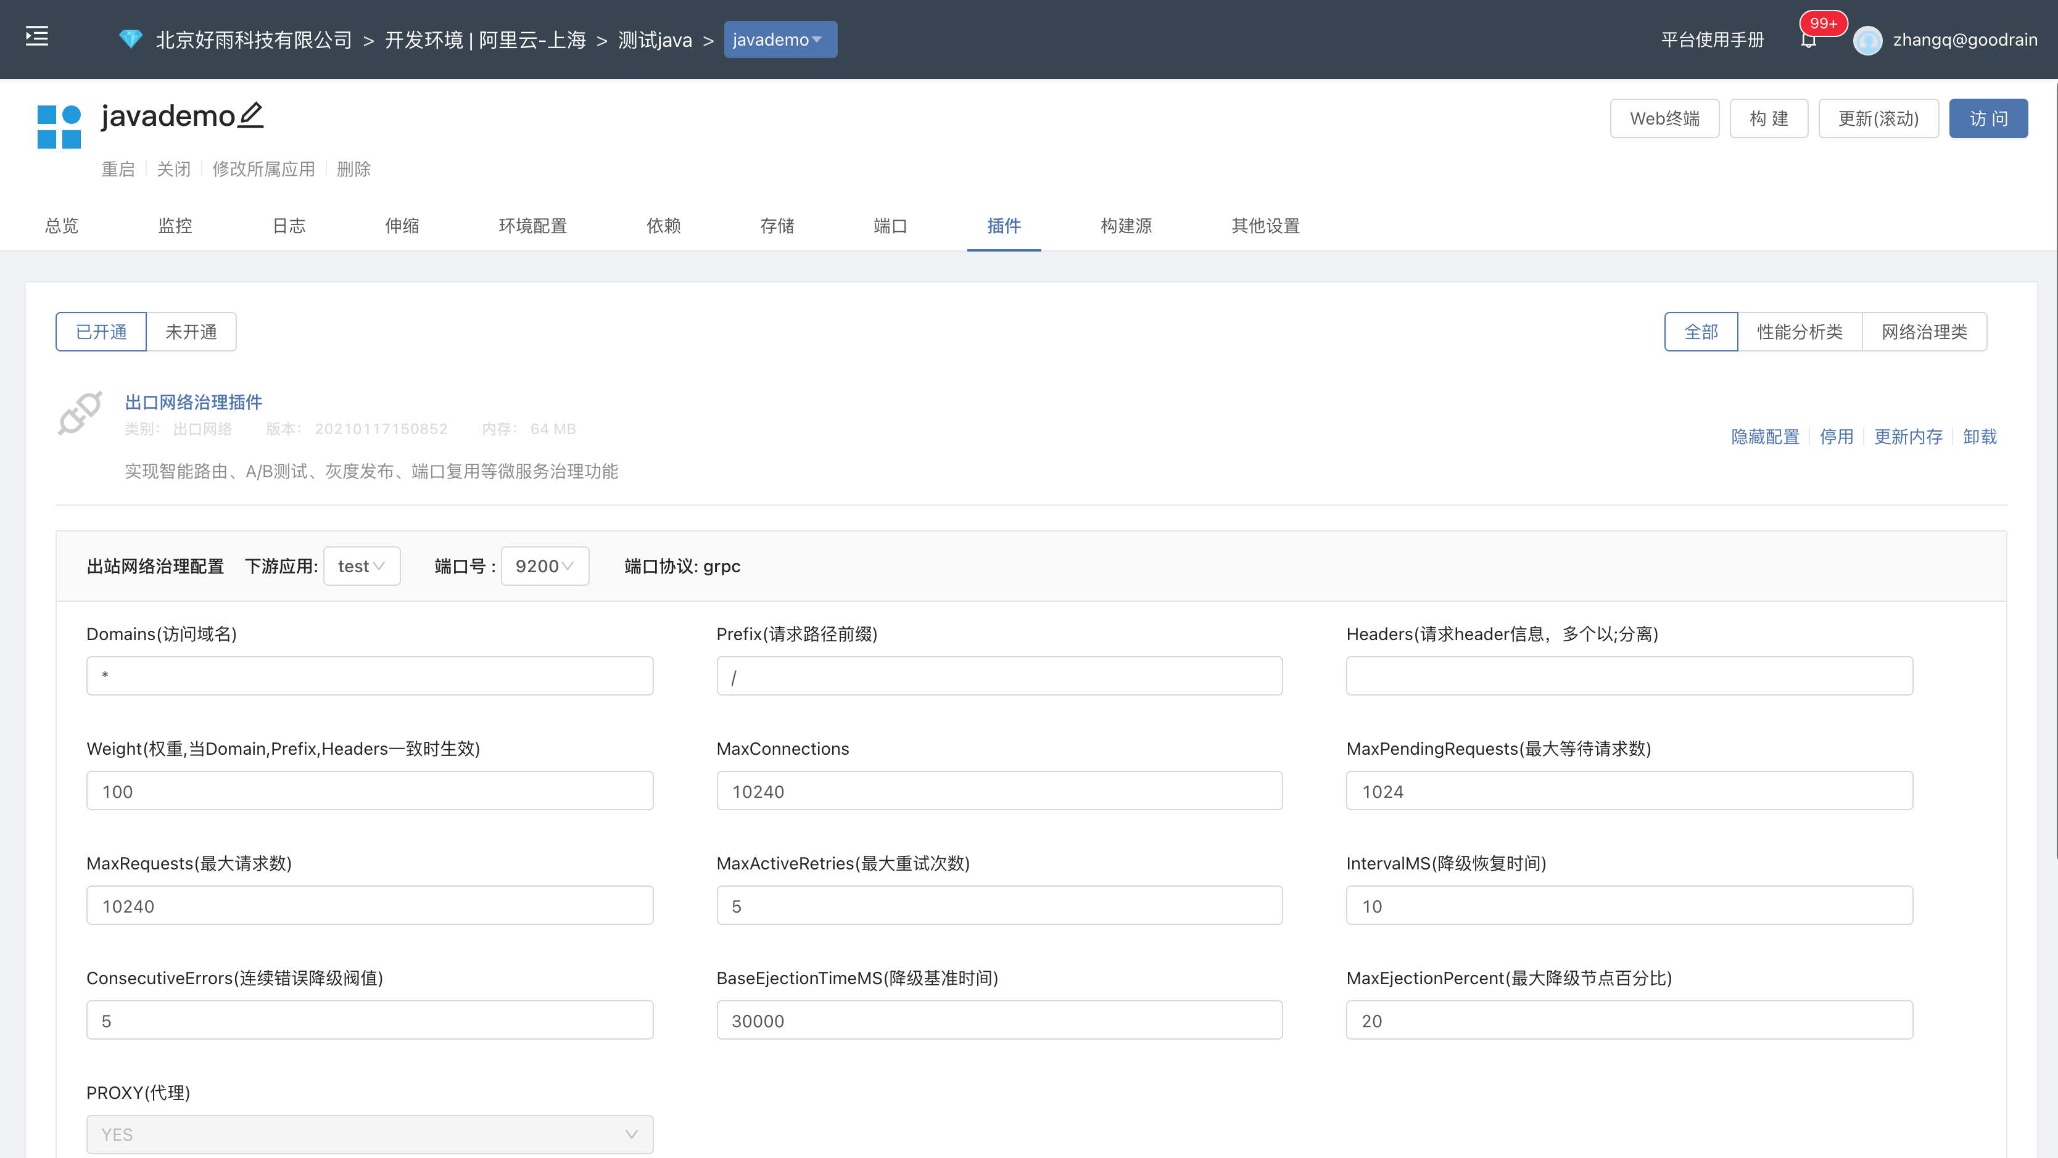Open the 端口号 9200 dropdown
This screenshot has height=1158, width=2058.
click(x=544, y=565)
